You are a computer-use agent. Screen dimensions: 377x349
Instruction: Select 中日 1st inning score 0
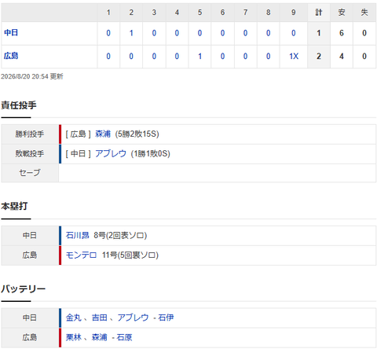click(x=108, y=33)
